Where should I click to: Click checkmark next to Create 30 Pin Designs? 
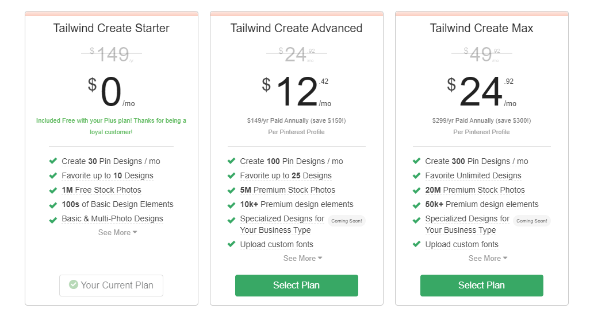click(x=53, y=161)
